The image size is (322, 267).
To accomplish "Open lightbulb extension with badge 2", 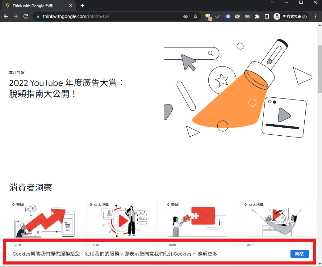I will [208, 17].
